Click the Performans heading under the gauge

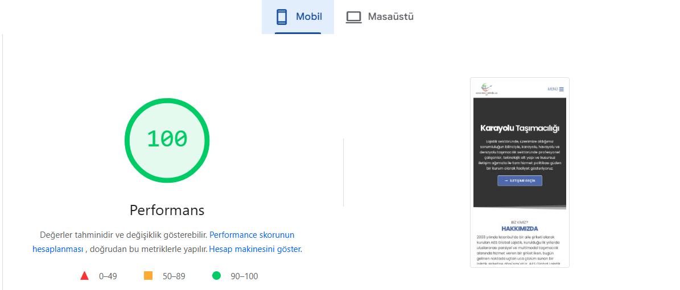(x=167, y=211)
